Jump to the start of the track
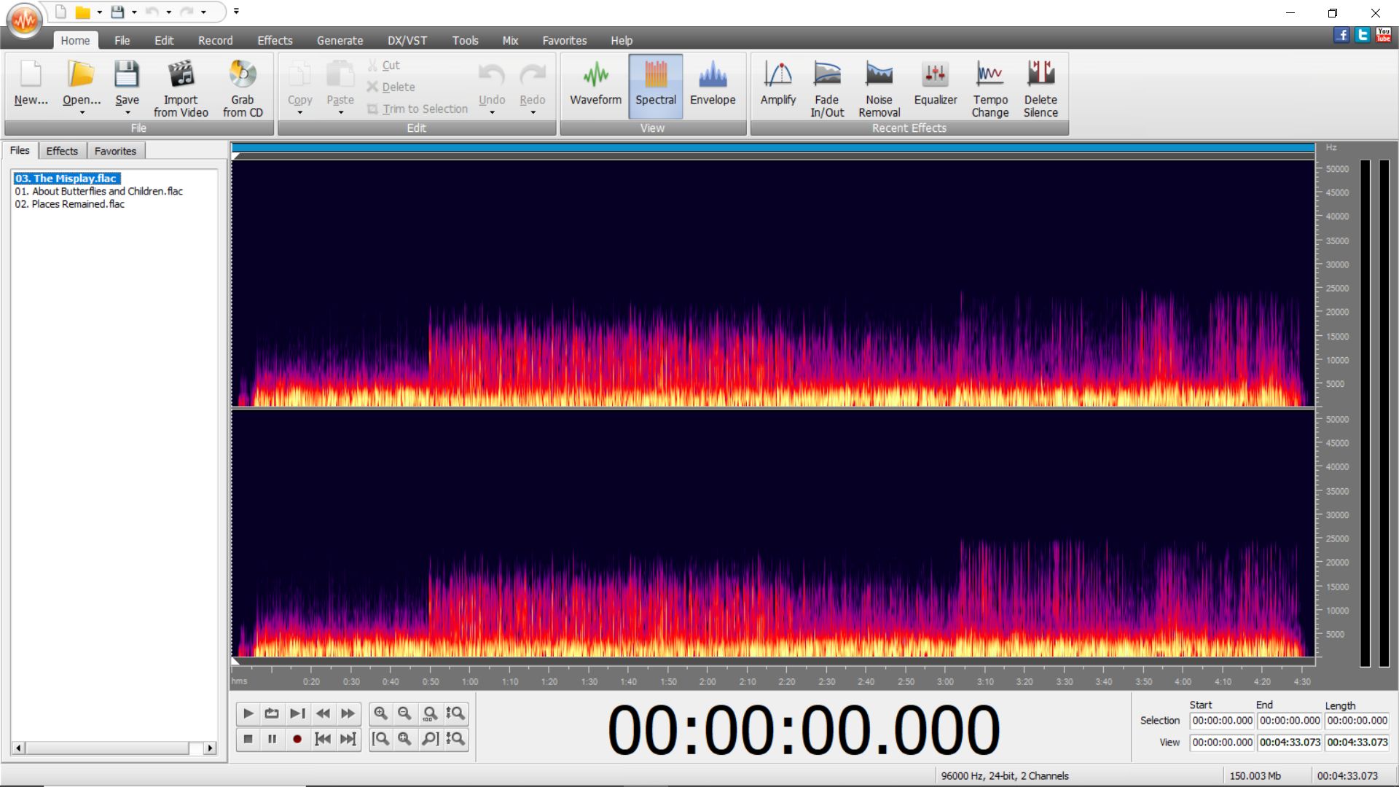 click(x=323, y=739)
